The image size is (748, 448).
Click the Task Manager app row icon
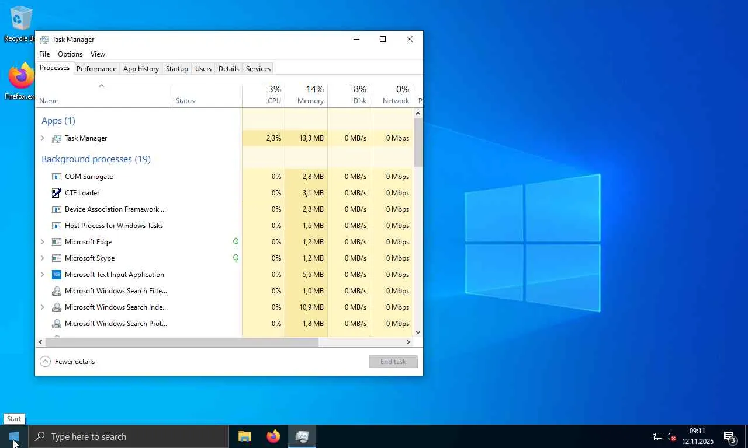point(57,138)
